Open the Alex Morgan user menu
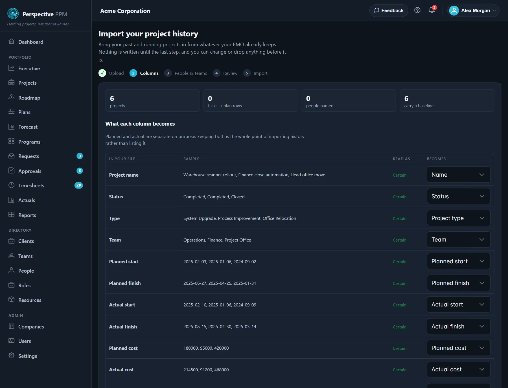508x388 pixels. coord(473,10)
